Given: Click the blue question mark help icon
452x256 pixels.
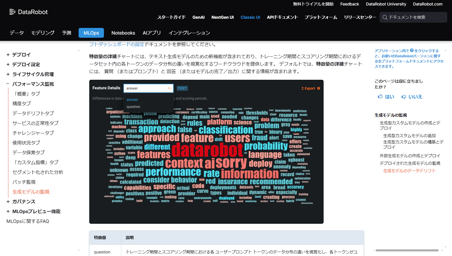Looking at the screenshot, I should (412, 50).
